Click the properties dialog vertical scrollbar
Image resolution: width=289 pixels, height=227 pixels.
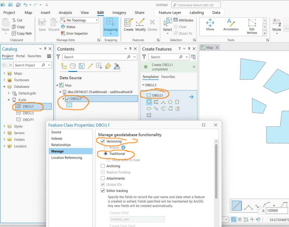pyautogui.click(x=216, y=171)
